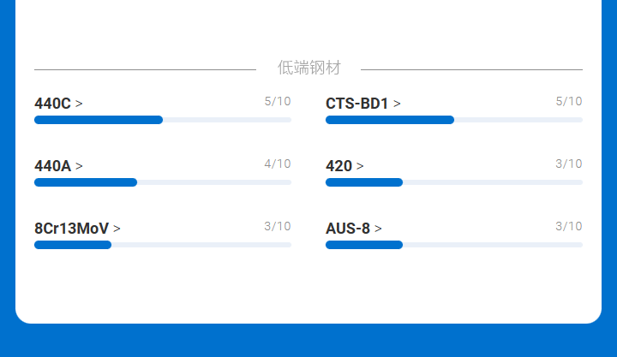The height and width of the screenshot is (357, 617).
Task: Click the chevron arrow beside CTS-BD1
Action: [398, 104]
